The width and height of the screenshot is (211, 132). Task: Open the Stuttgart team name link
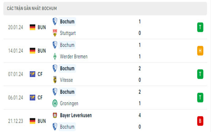point(68,33)
